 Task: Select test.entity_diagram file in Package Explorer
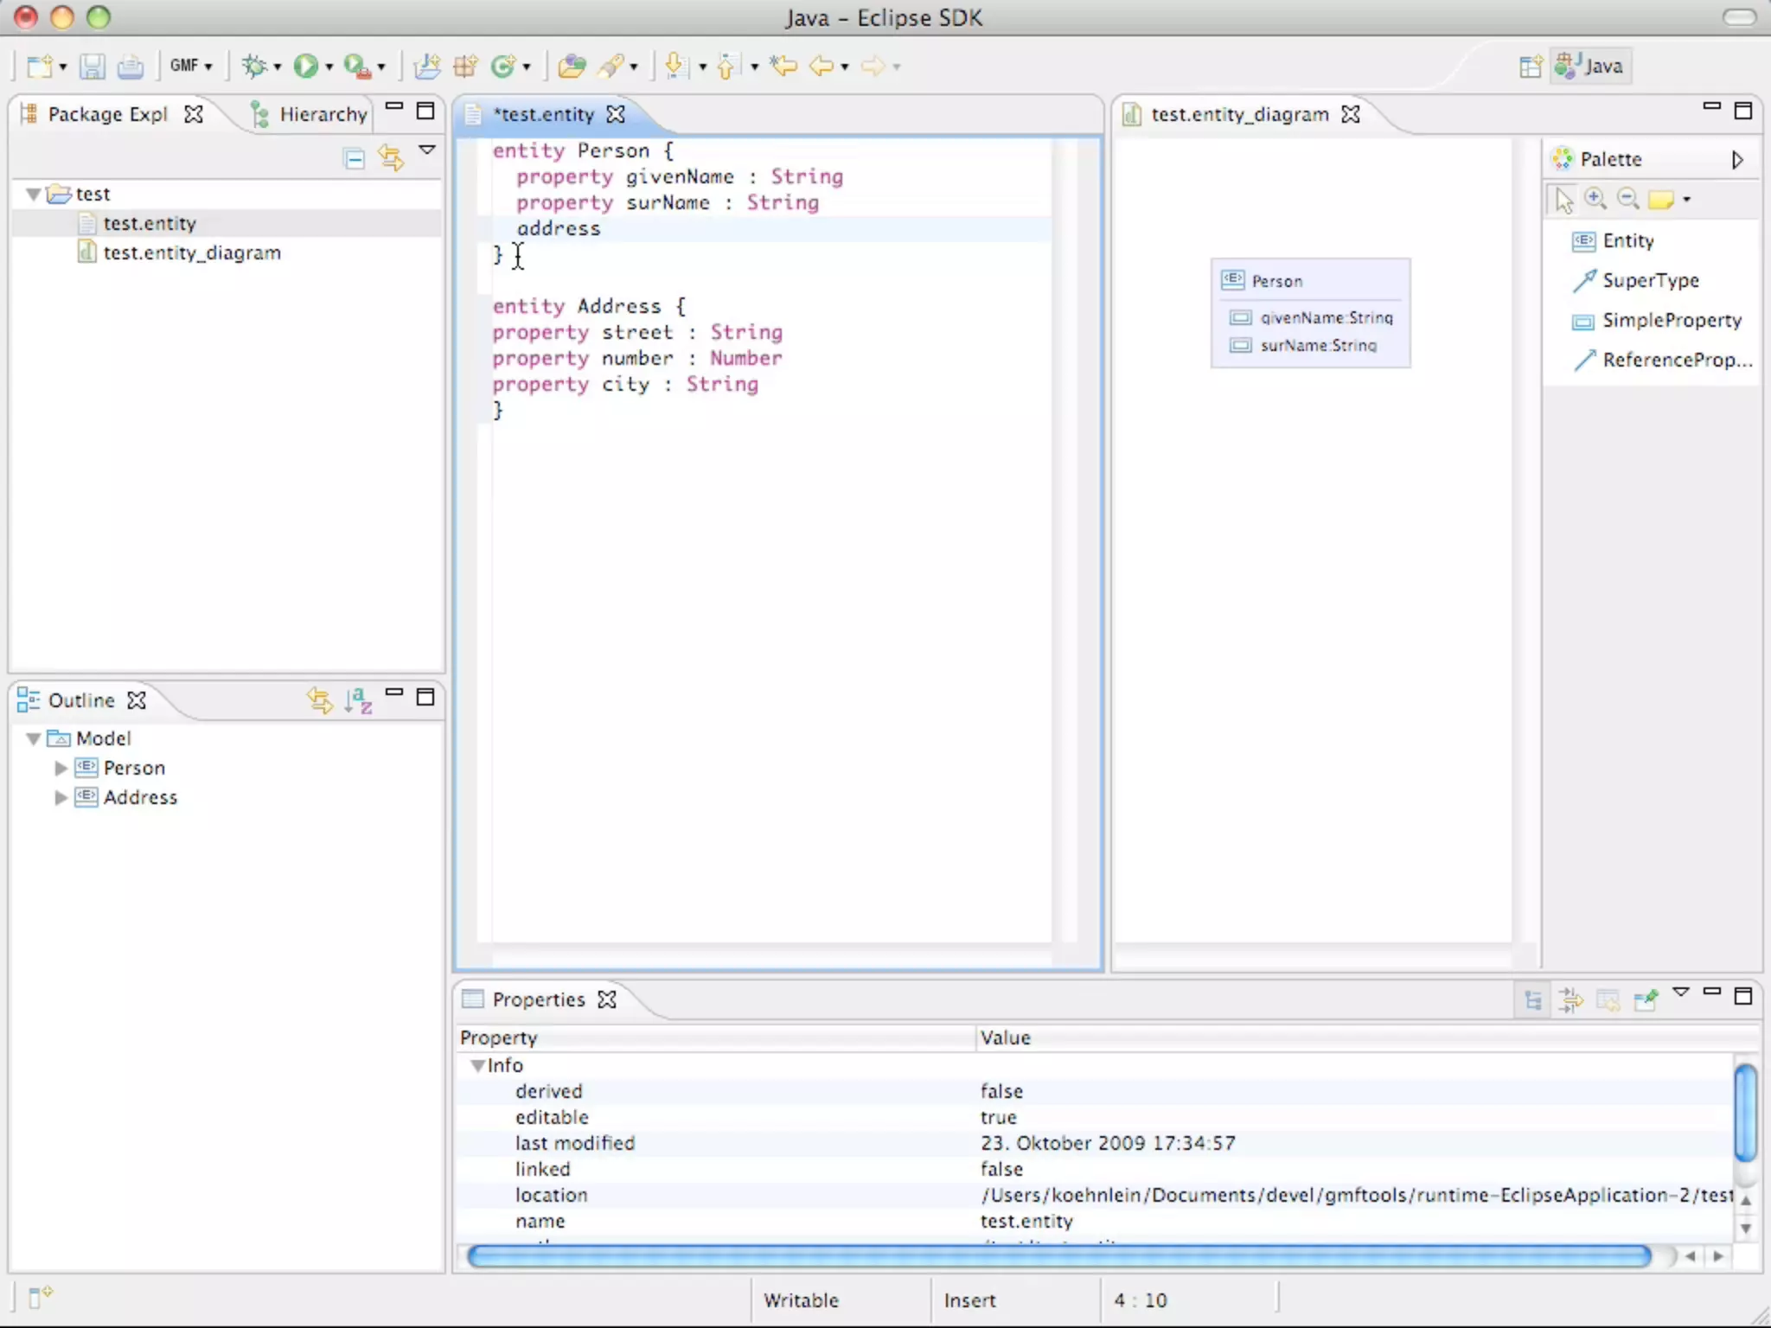[x=191, y=252]
